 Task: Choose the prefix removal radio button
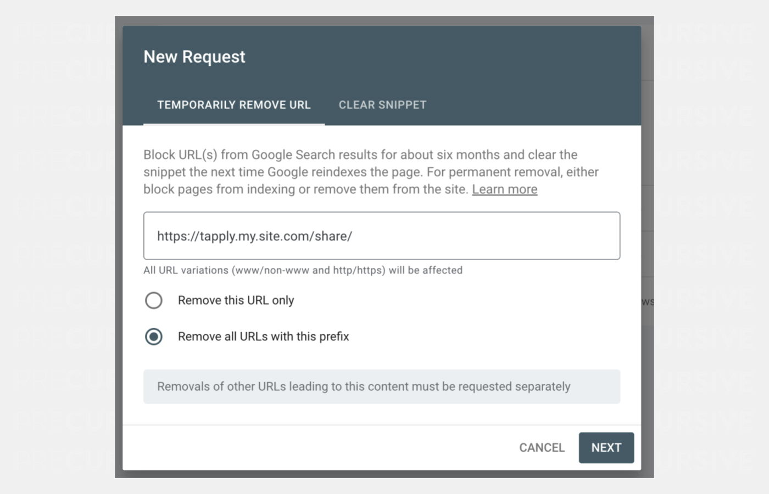tap(154, 336)
